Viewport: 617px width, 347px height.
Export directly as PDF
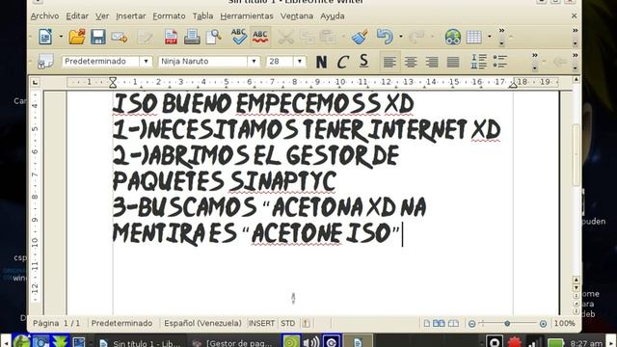pyautogui.click(x=171, y=37)
